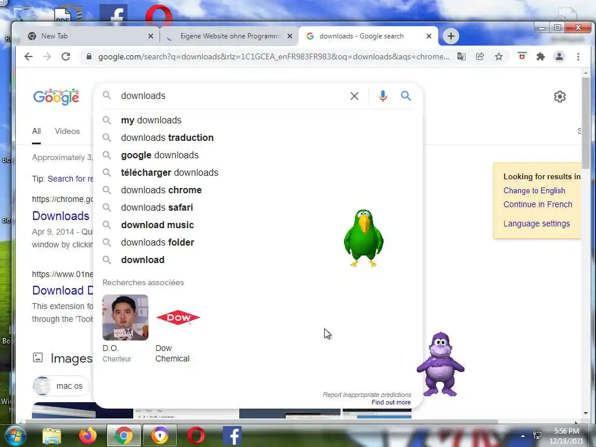Image resolution: width=596 pixels, height=447 pixels.
Task: Close the New Tab tab
Action: tap(151, 36)
